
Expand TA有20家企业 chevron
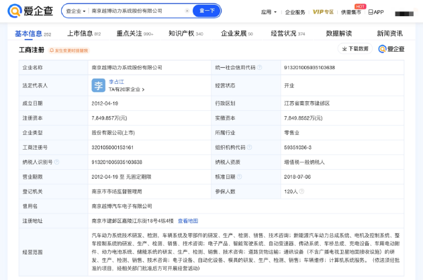[143, 89]
